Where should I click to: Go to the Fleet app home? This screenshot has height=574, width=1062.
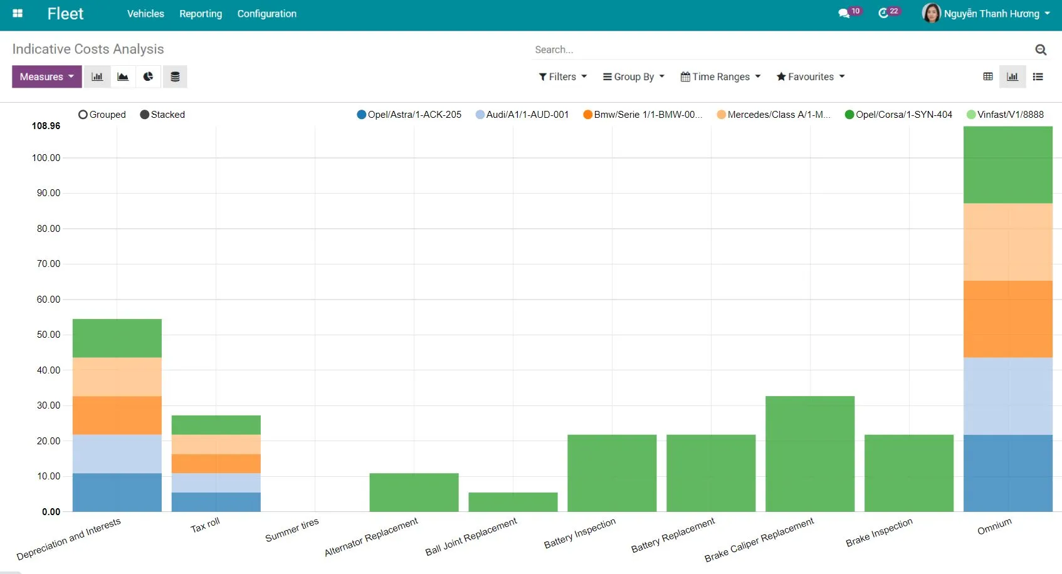point(65,14)
